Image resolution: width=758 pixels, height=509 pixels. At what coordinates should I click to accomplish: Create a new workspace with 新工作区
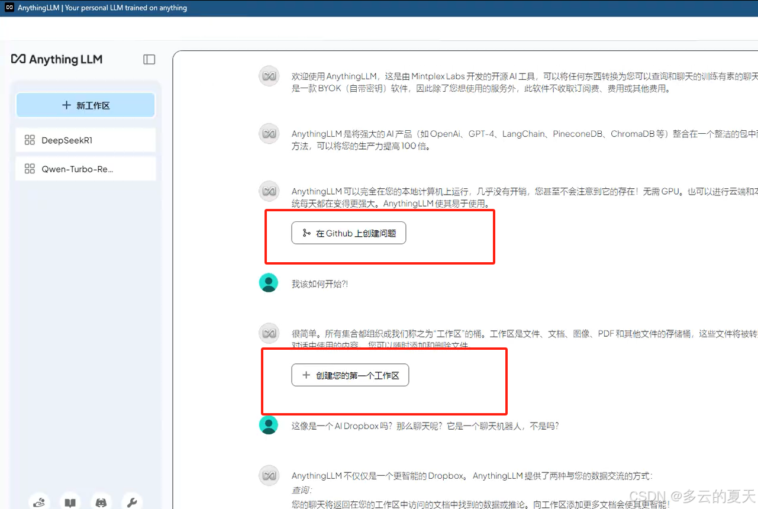[x=85, y=105]
